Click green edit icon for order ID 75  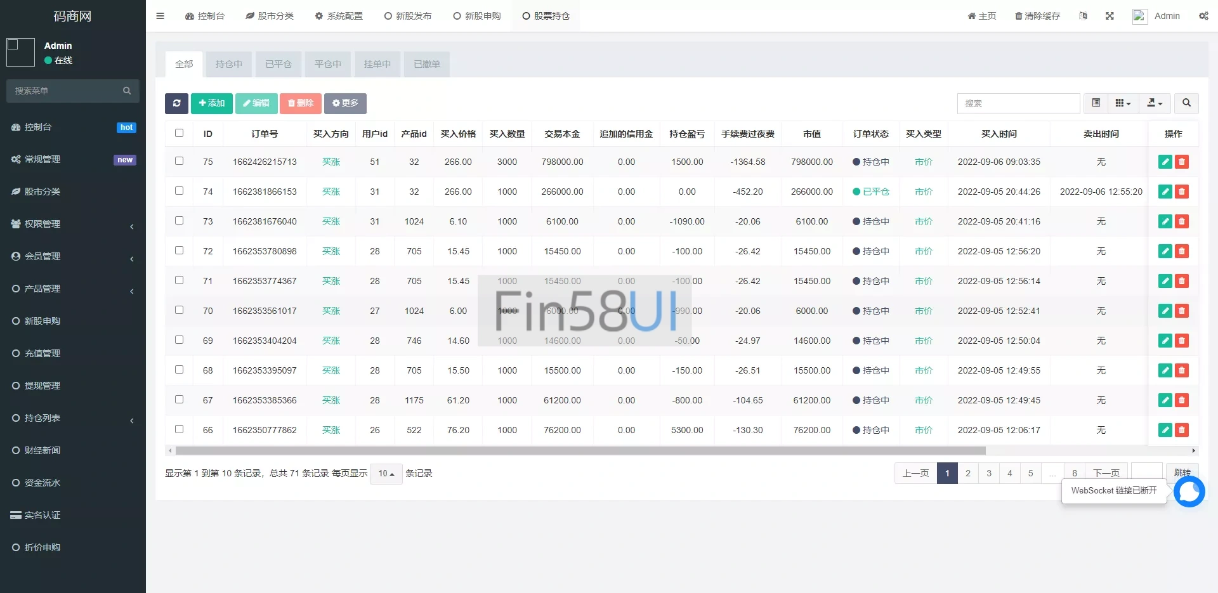click(1165, 162)
